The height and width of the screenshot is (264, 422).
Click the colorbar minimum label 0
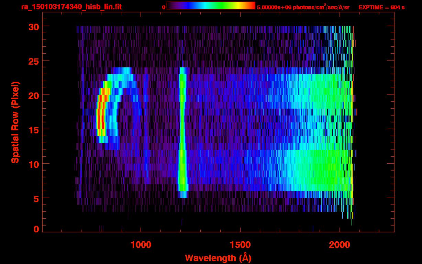tap(164, 7)
